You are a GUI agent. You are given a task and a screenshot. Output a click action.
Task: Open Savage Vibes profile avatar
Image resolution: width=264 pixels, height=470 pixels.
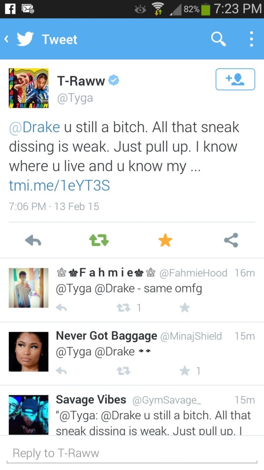(29, 415)
